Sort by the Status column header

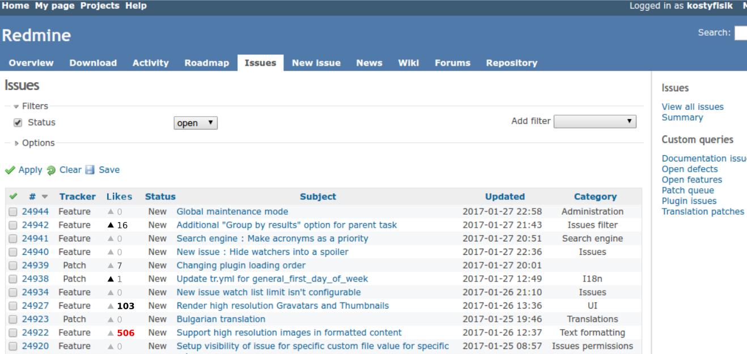click(160, 197)
